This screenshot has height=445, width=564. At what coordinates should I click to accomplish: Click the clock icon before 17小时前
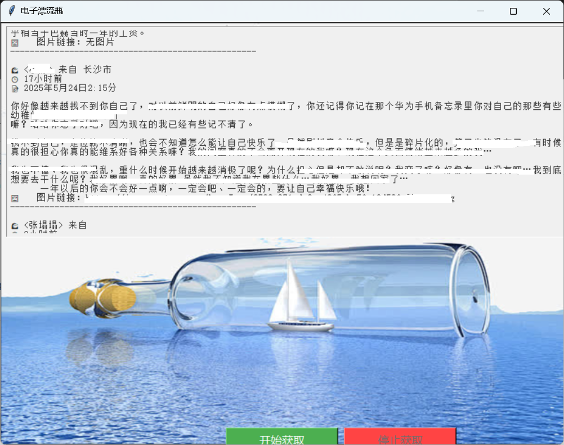click(14, 79)
